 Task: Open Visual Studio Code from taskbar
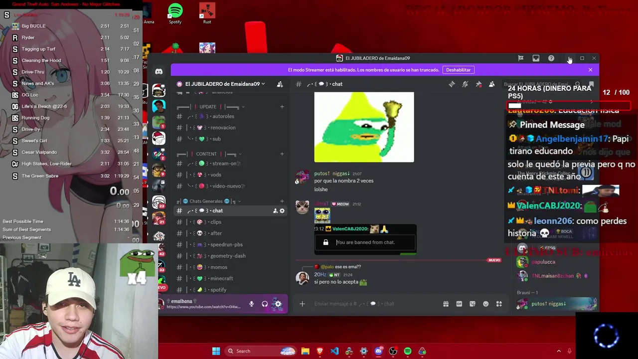click(334, 351)
